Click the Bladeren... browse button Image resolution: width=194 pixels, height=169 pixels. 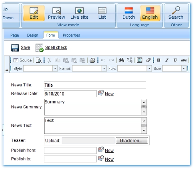[x=132, y=140]
